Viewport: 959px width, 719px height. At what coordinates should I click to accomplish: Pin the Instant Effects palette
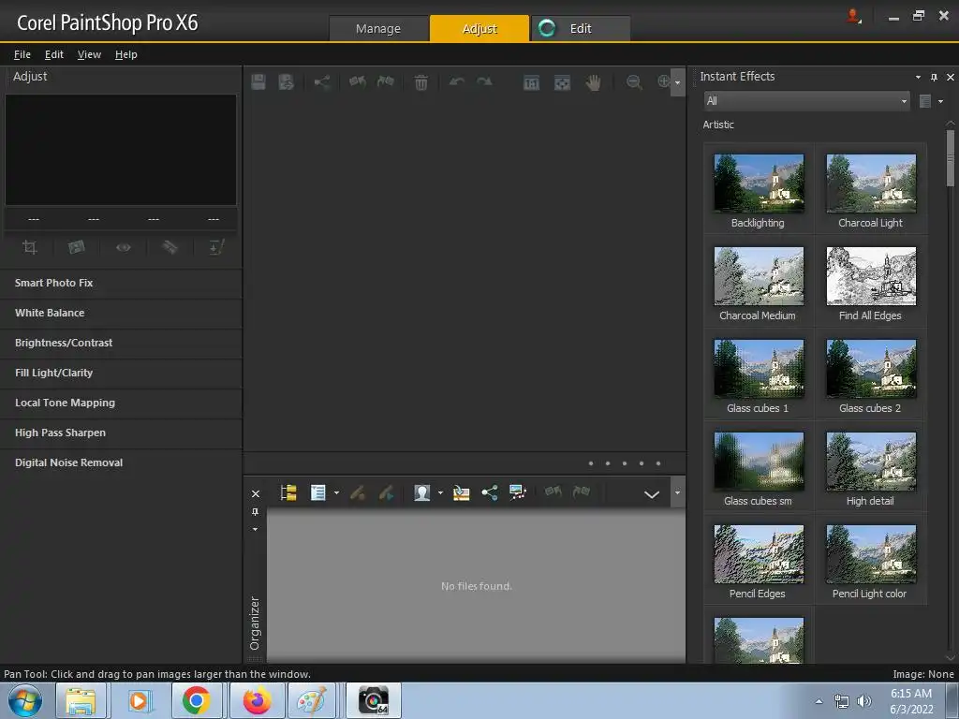[934, 77]
